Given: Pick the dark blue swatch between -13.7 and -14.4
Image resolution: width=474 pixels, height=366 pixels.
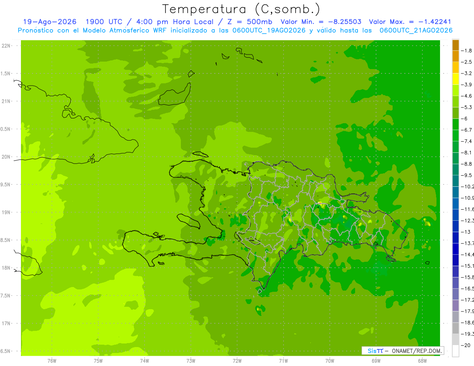Looking at the screenshot, I should click(x=455, y=249).
